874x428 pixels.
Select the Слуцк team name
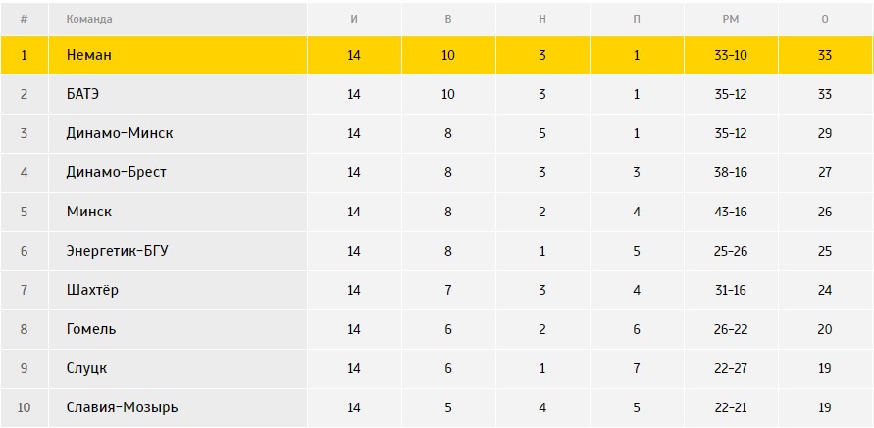coord(87,368)
